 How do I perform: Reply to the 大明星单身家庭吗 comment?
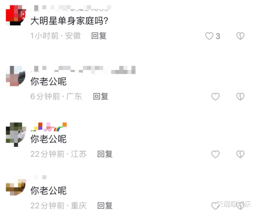tap(99, 36)
